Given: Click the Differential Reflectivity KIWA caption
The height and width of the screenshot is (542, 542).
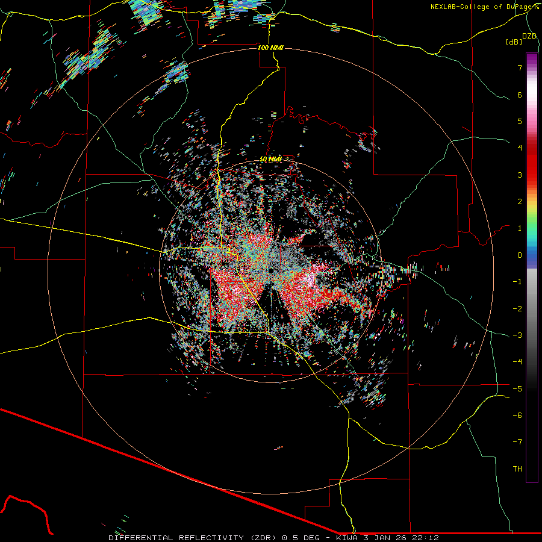Looking at the screenshot, I should (x=274, y=538).
